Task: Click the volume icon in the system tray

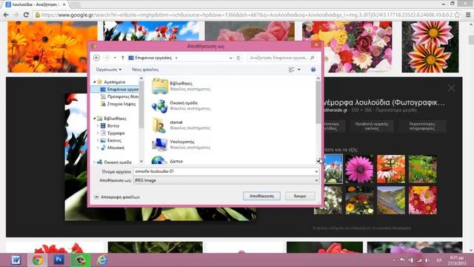Action: point(427,260)
